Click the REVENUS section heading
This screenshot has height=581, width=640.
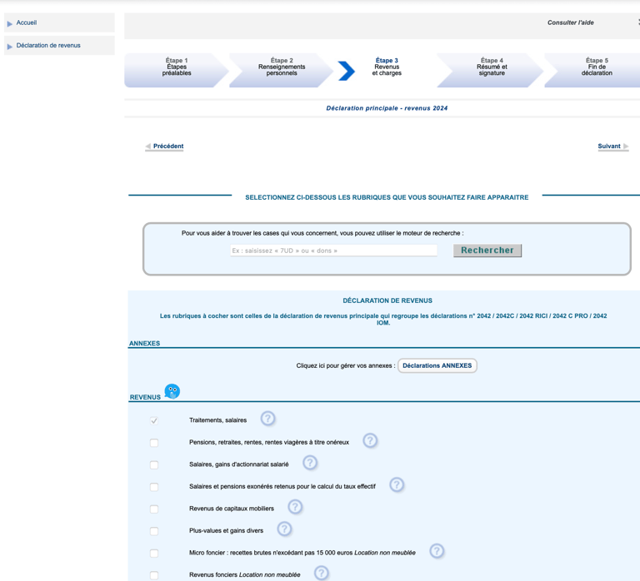pos(145,398)
